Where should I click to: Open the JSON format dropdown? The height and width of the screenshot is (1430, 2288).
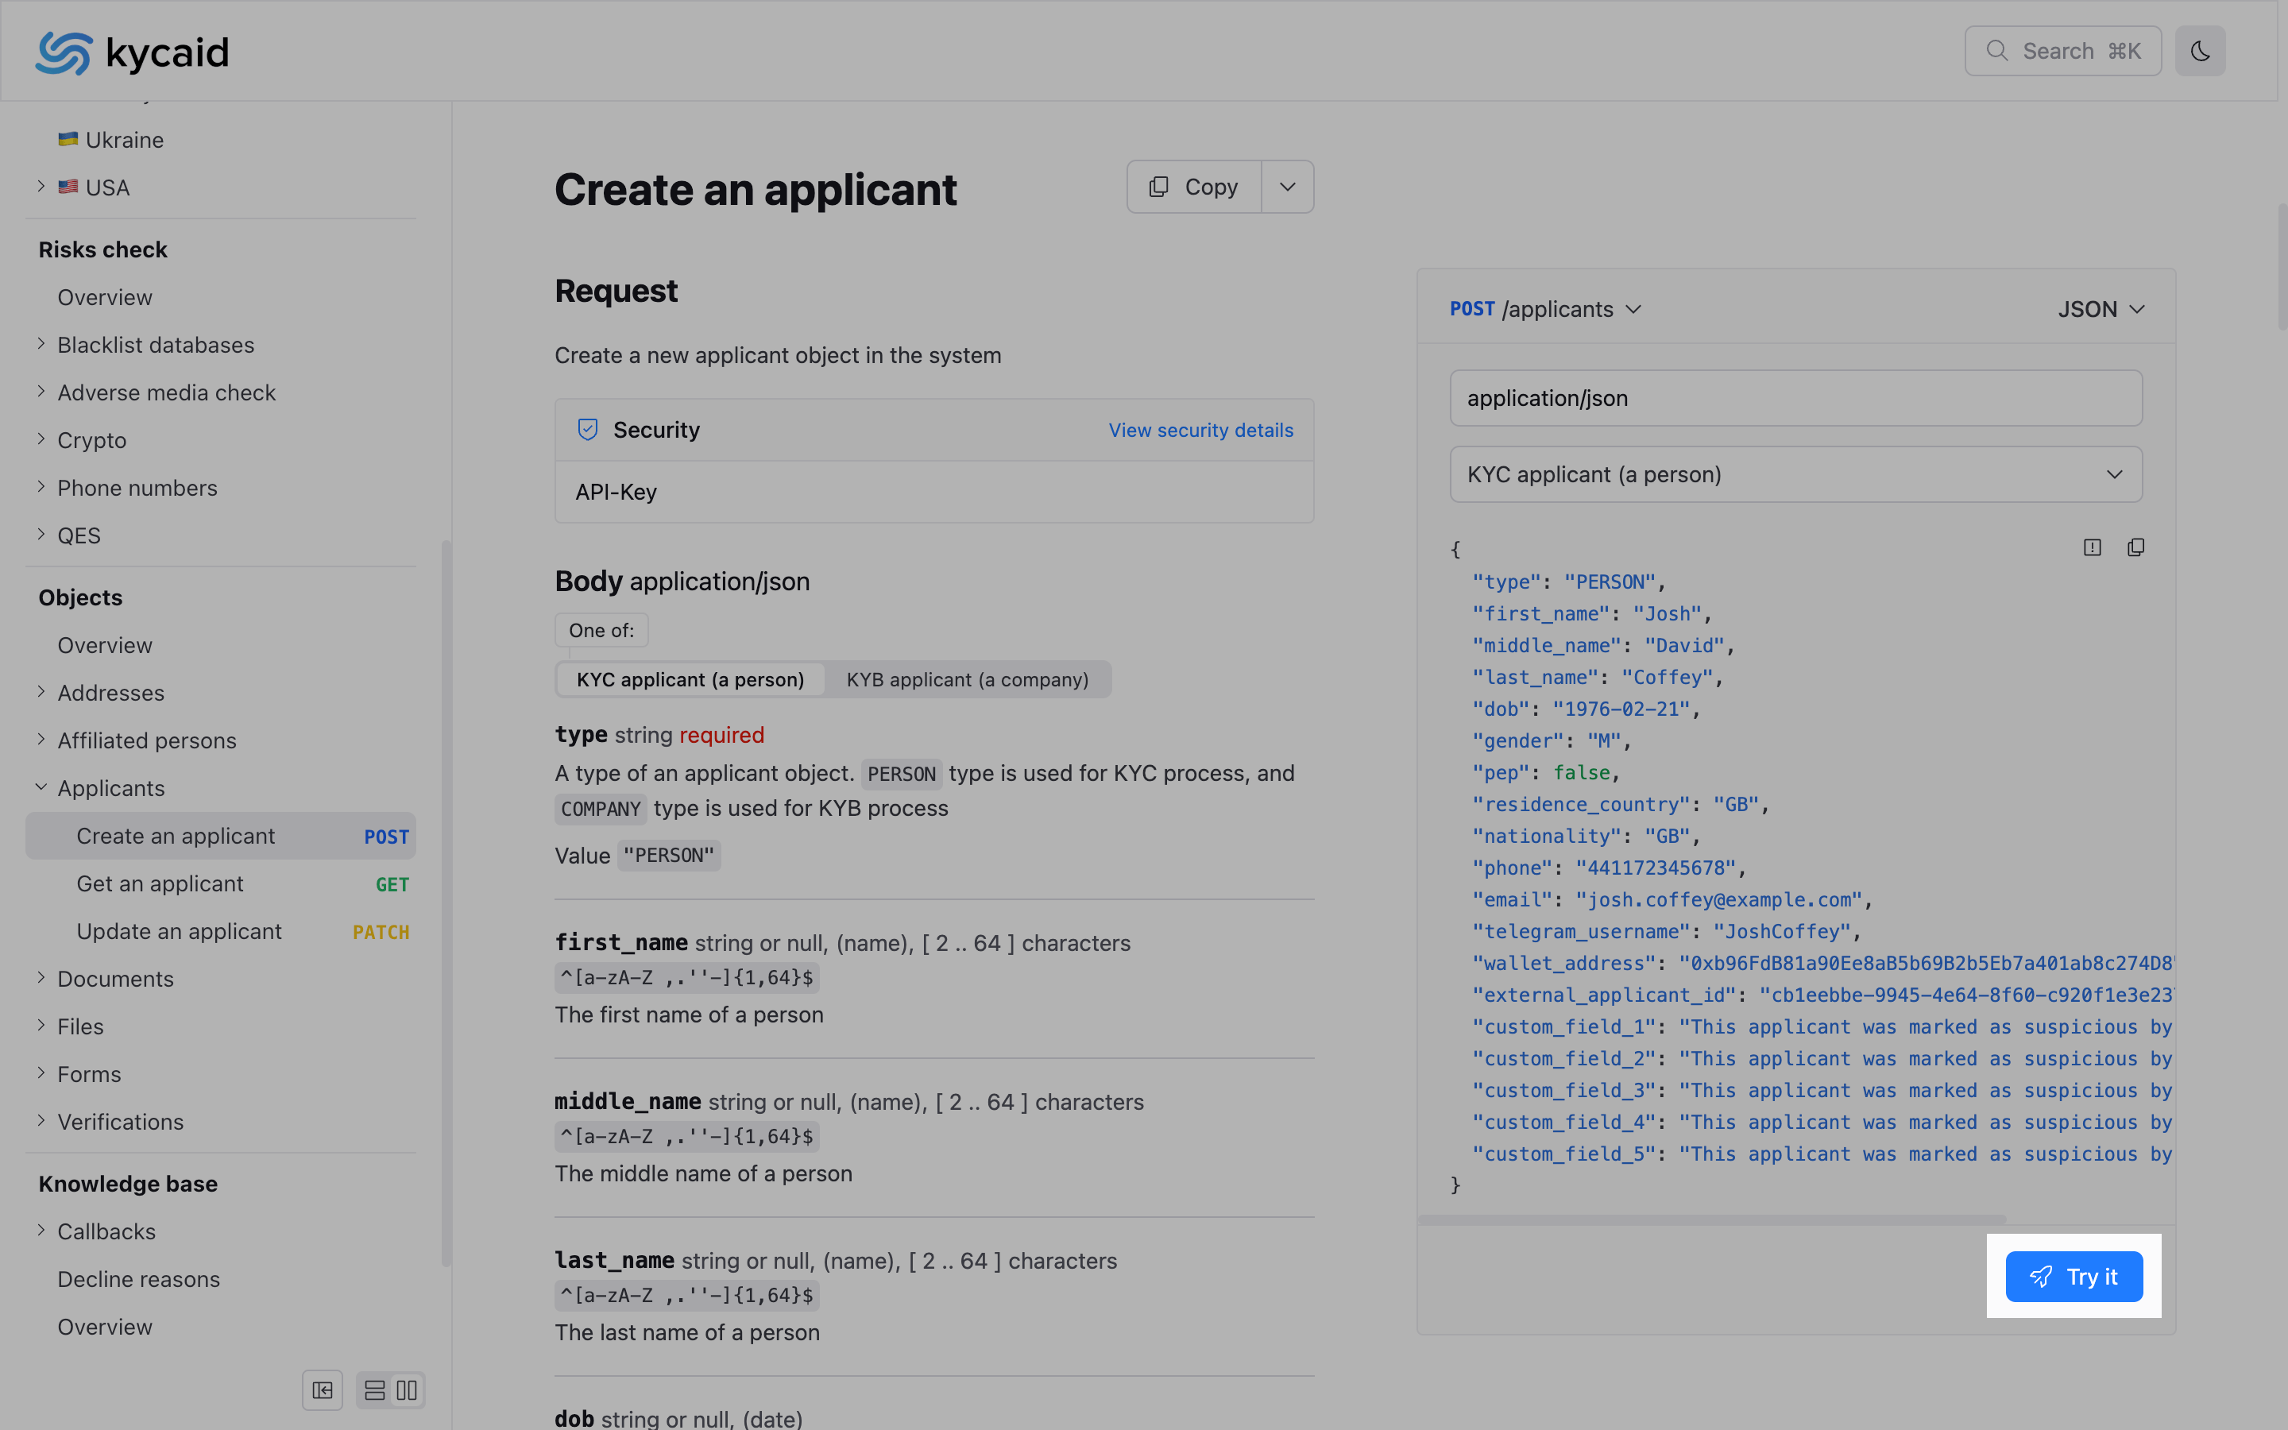pos(2101,309)
